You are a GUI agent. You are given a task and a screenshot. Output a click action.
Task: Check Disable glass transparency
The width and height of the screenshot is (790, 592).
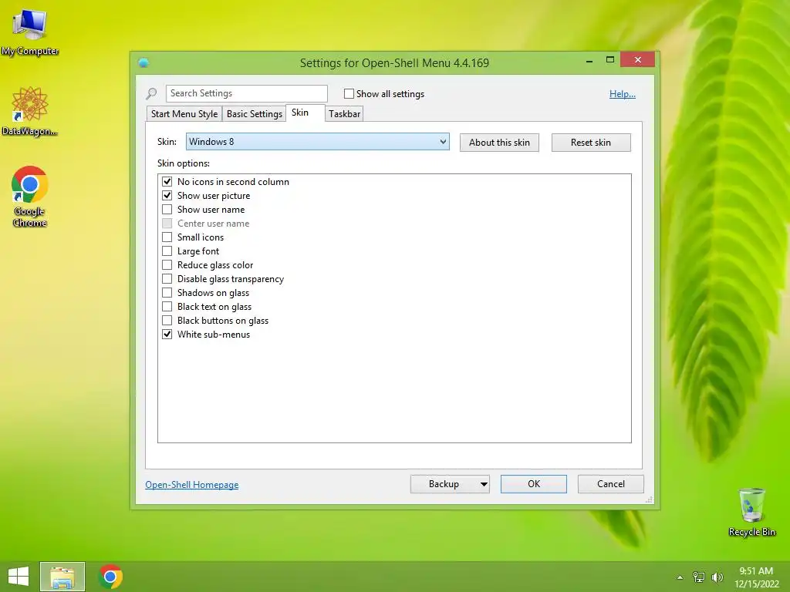click(x=167, y=278)
